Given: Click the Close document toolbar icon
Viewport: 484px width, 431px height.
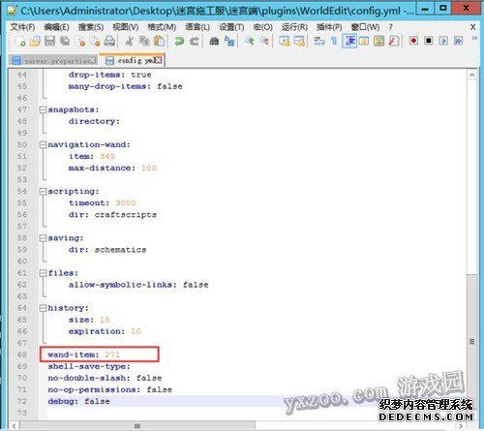Looking at the screenshot, I should 80,41.
